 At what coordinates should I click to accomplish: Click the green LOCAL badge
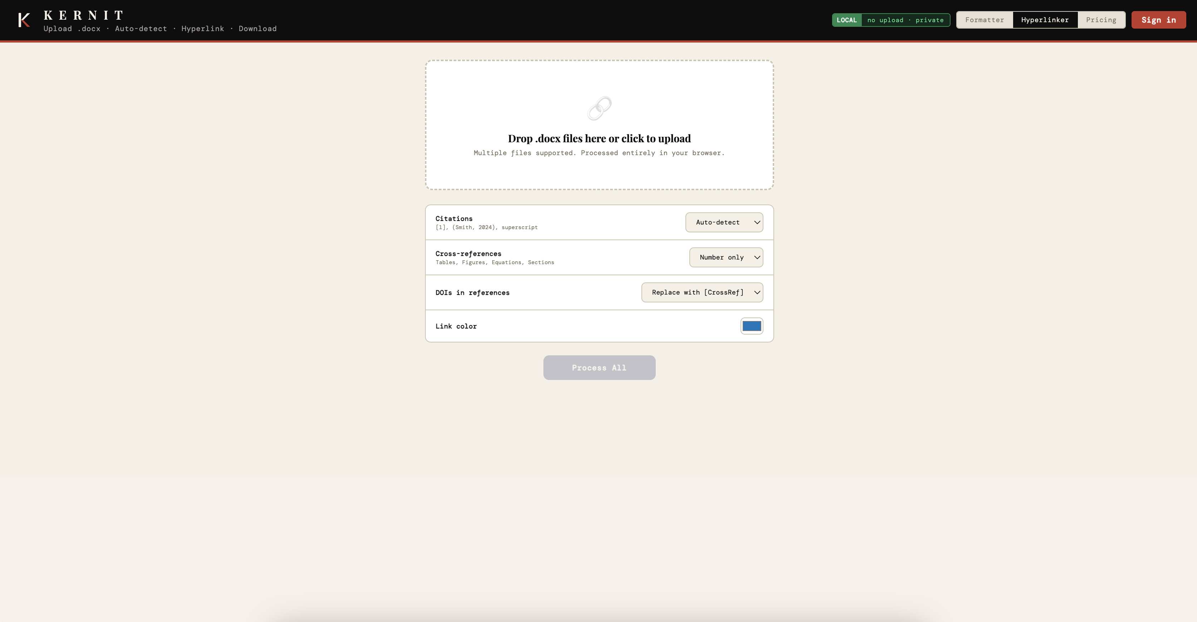coord(846,20)
